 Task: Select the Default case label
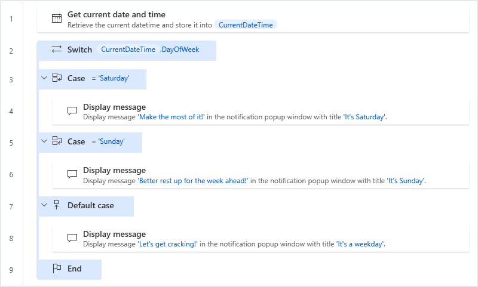tap(91, 205)
